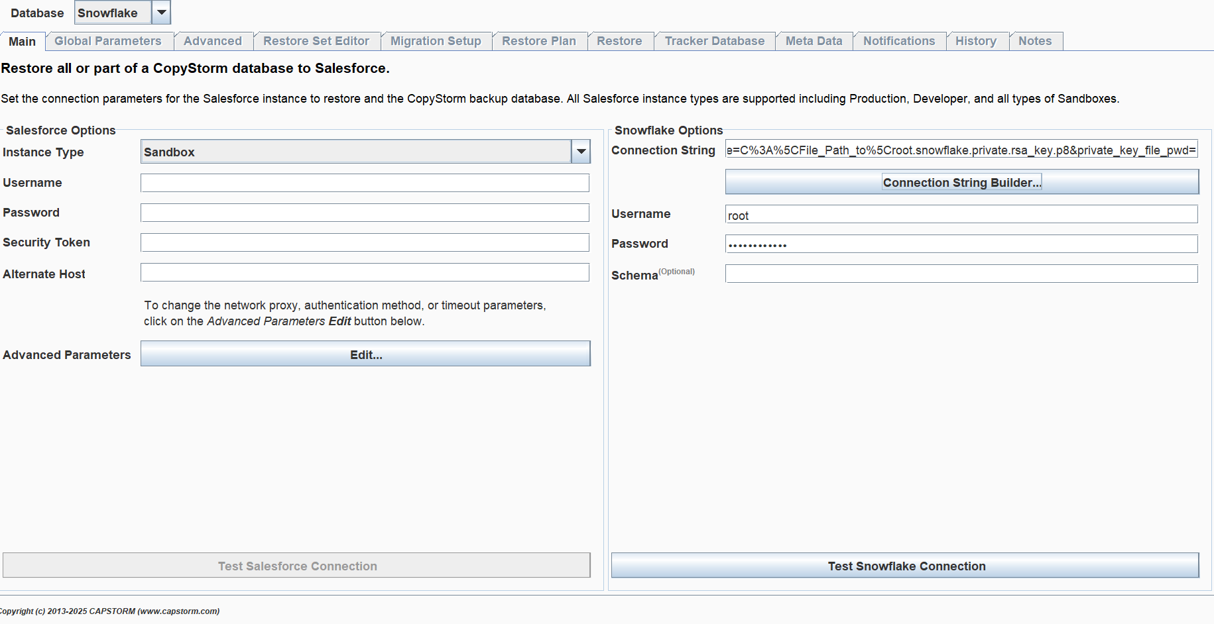Open the Connection String Builder
Screen dimensions: 1214x624
[x=962, y=182]
